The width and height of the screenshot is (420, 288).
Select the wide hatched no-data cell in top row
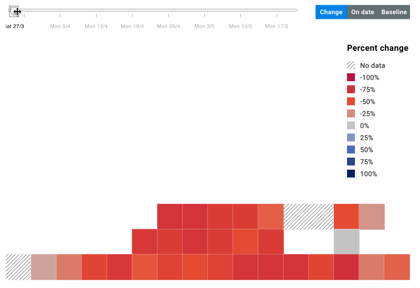tap(309, 217)
